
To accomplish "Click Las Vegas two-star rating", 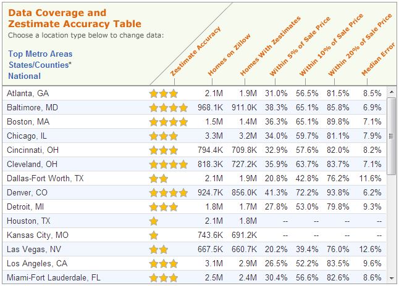I will click(159, 250).
